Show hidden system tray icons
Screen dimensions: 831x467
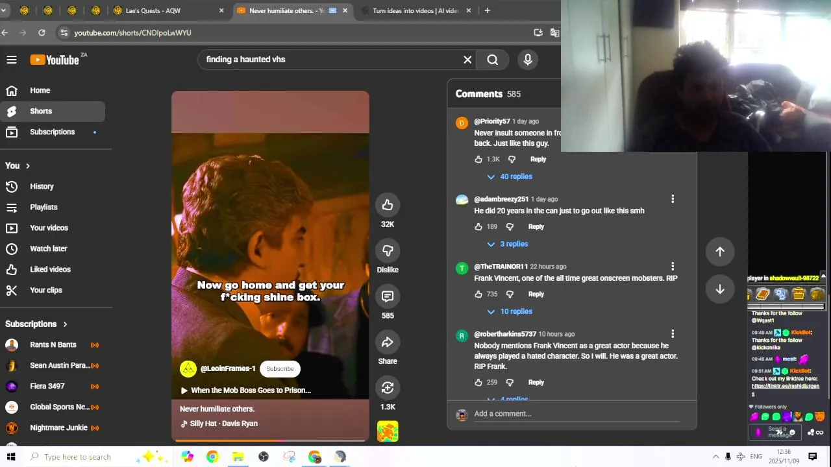coord(715,457)
